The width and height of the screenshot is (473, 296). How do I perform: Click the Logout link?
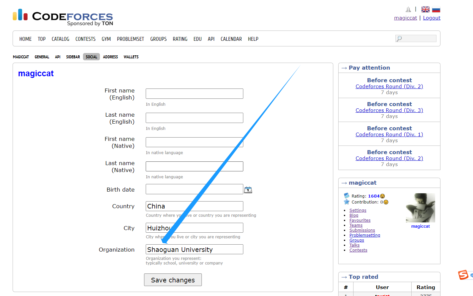coord(432,18)
